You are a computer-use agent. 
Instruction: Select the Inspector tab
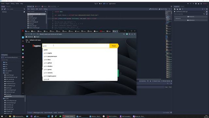[x=177, y=7]
